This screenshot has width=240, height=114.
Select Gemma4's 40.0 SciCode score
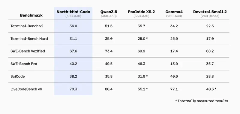point(174,76)
